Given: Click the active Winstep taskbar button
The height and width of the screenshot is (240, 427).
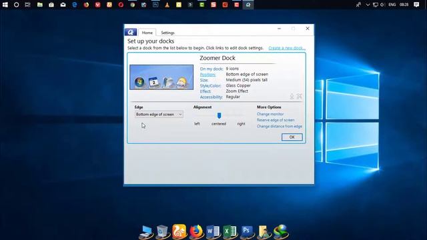Looking at the screenshot, I should [x=248, y=5].
